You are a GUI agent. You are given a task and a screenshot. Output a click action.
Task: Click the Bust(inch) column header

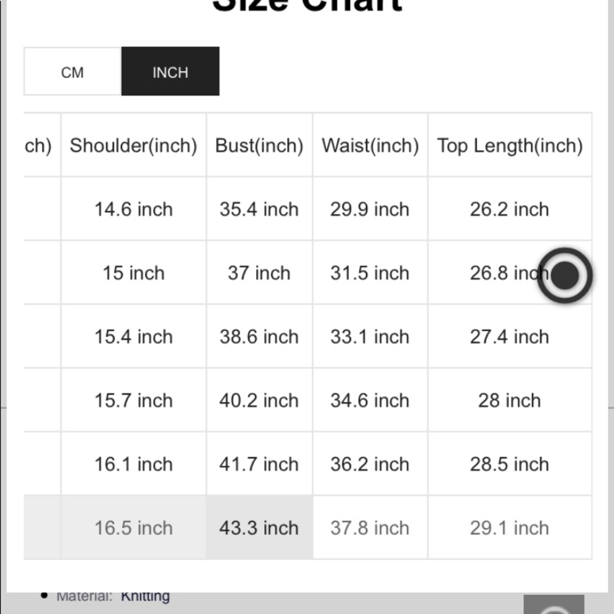(259, 146)
